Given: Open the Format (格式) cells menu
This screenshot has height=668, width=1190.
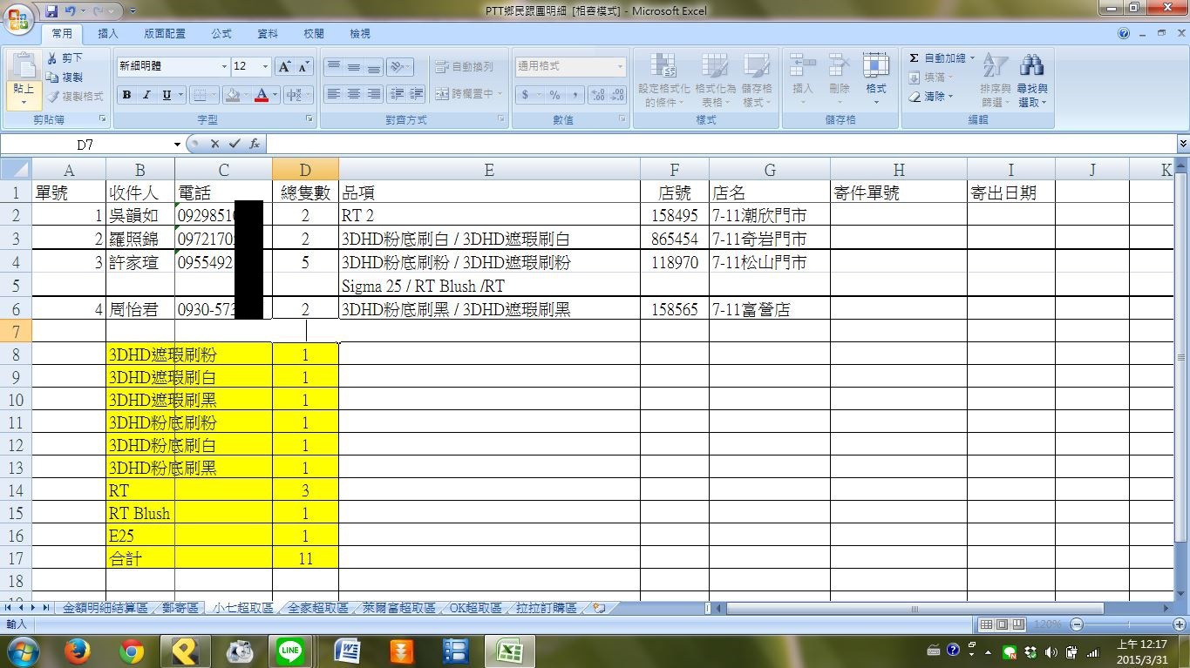Looking at the screenshot, I should (876, 80).
